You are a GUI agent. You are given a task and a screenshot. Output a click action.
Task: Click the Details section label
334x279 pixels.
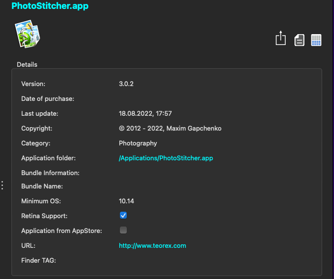click(27, 64)
